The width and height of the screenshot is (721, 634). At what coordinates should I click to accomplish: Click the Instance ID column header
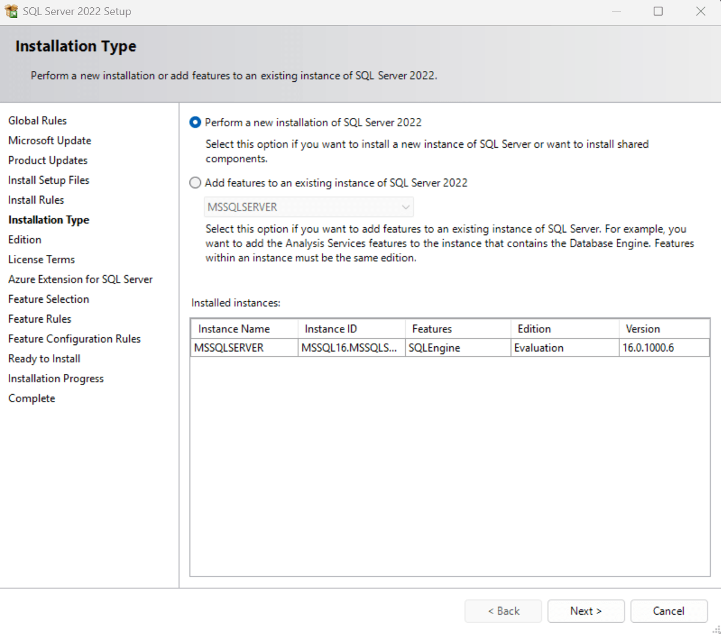click(331, 329)
